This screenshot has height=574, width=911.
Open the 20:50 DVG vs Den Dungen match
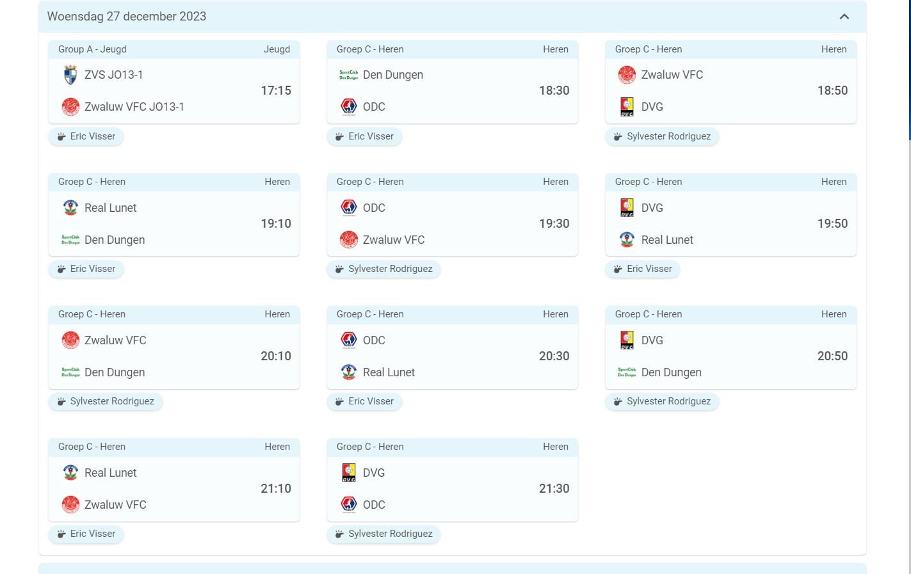[x=730, y=356]
